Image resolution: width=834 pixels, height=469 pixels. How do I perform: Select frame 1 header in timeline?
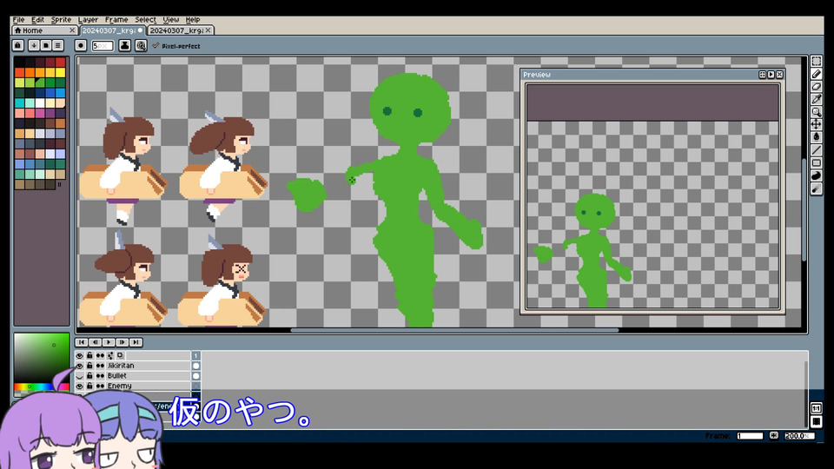click(195, 356)
